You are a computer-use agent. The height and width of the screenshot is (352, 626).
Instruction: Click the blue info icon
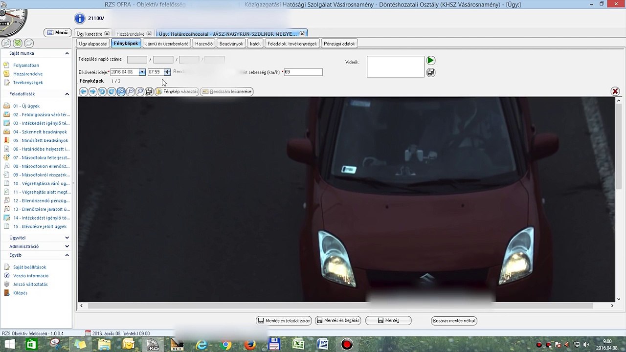pyautogui.click(x=80, y=19)
